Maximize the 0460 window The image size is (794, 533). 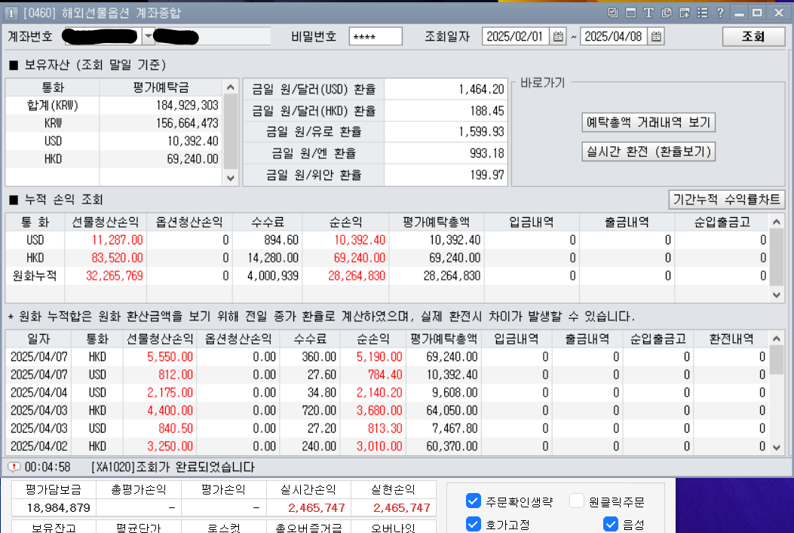(758, 13)
